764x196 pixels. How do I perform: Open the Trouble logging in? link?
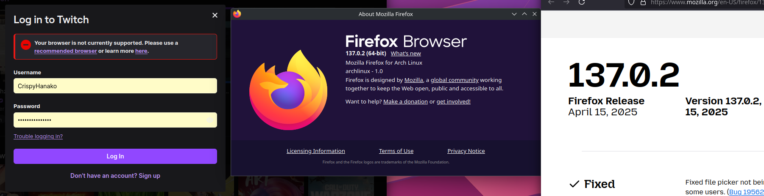pyautogui.click(x=38, y=136)
